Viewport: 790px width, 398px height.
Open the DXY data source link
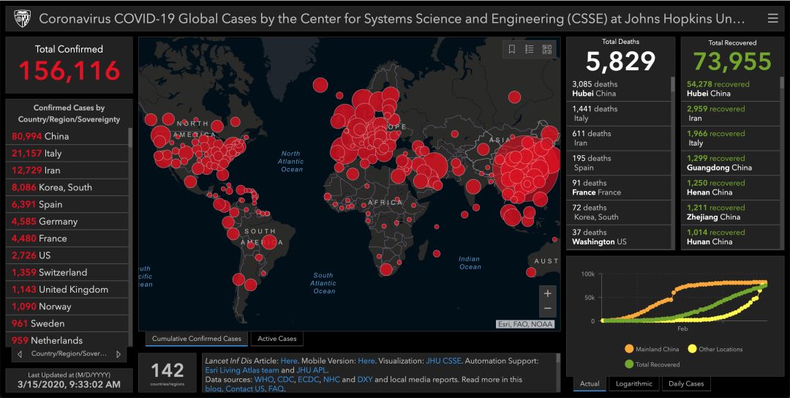(x=365, y=380)
